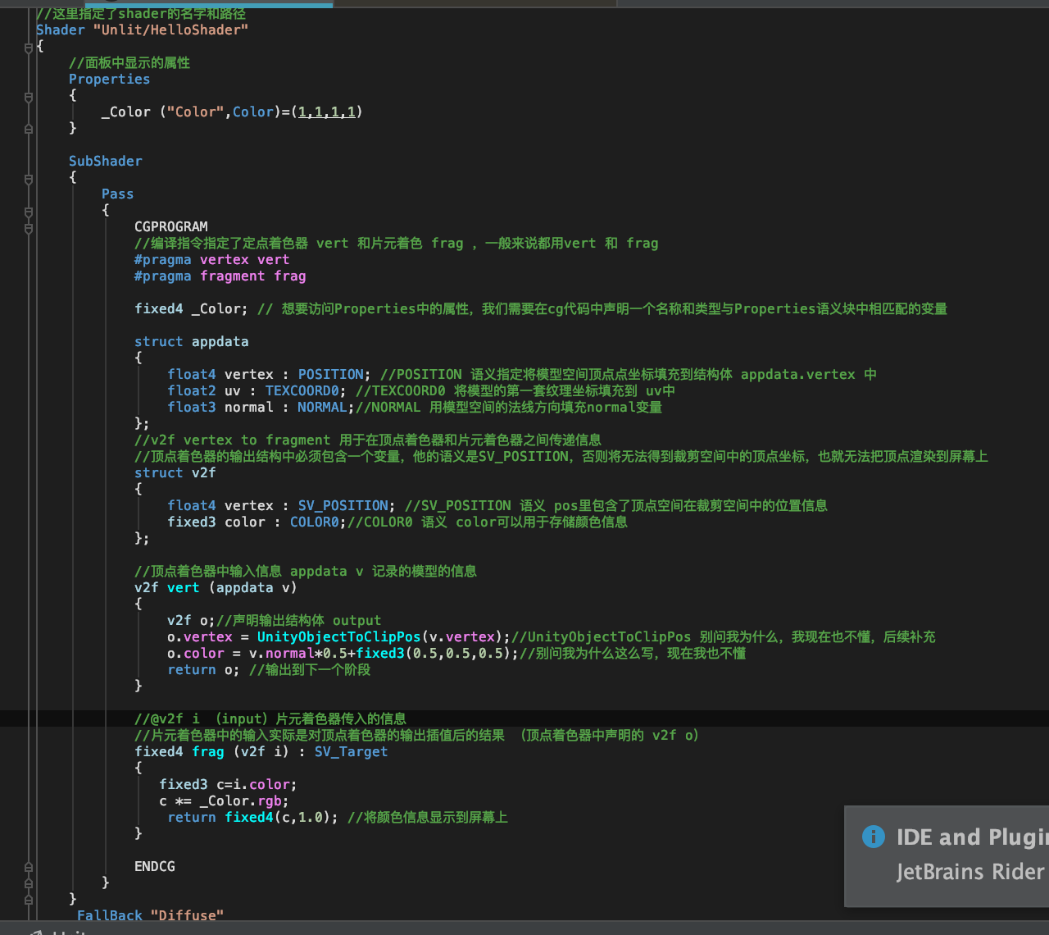The width and height of the screenshot is (1049, 935).
Task: Click fold end marker at Pass closing brace
Action: point(29,883)
